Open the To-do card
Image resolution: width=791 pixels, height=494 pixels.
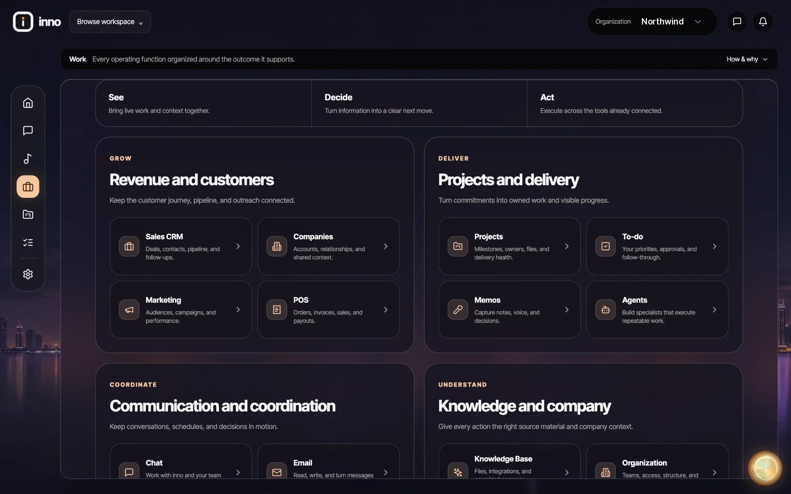pyautogui.click(x=657, y=246)
